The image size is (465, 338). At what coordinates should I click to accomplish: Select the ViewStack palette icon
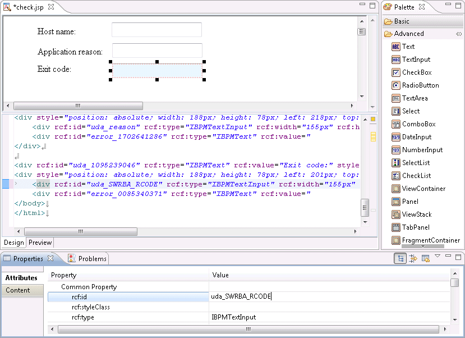tap(395, 214)
